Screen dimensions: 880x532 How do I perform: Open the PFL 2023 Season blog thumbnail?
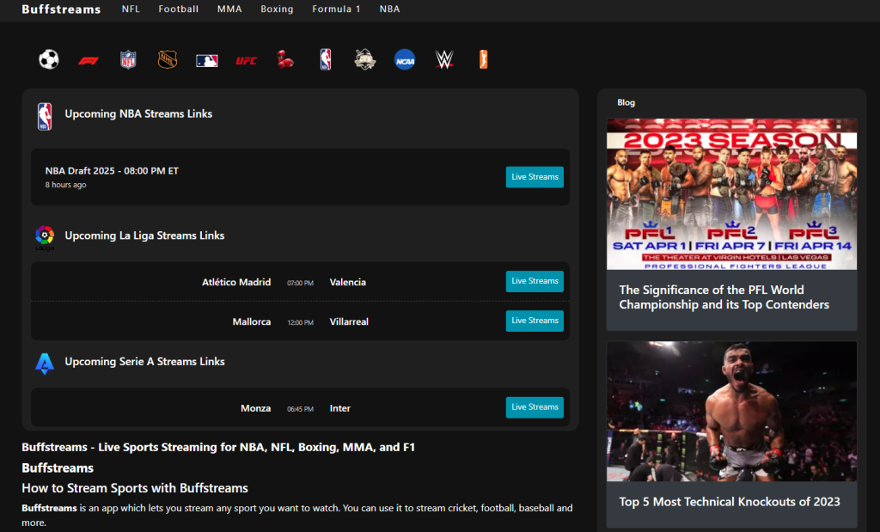(732, 194)
